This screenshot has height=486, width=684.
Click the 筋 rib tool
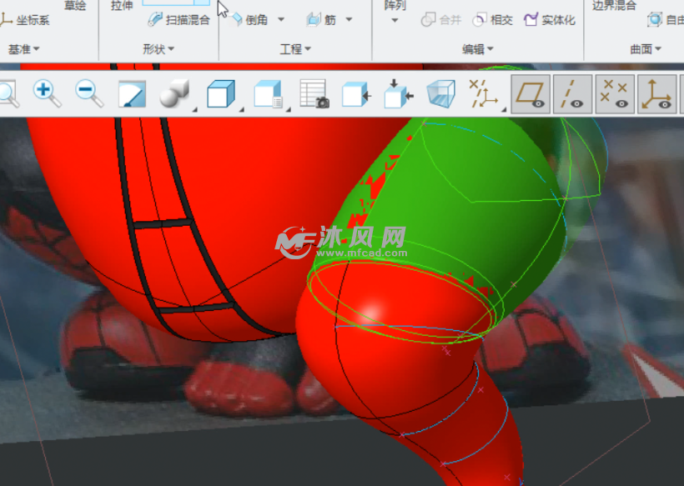(x=321, y=20)
